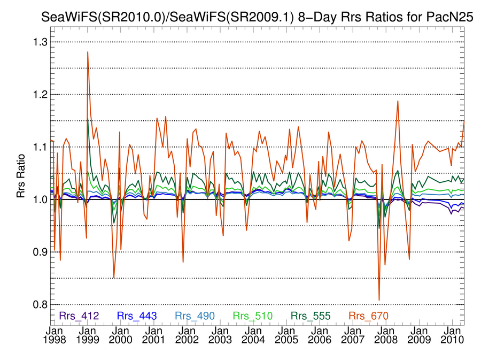Image resolution: width=481 pixels, height=361 pixels.
Task: Click the Jan 2006 x-axis label
Action: tap(320, 335)
